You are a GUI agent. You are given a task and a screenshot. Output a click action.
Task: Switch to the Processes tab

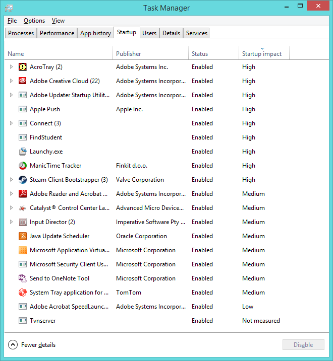click(x=21, y=33)
